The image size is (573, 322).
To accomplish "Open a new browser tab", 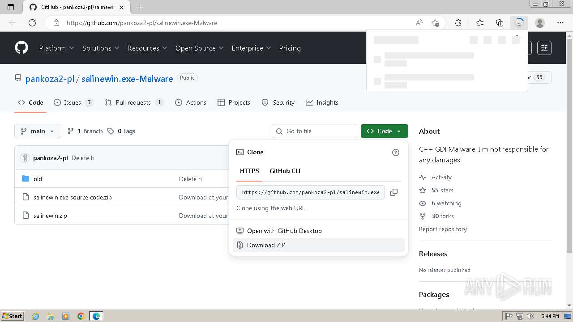I will (x=140, y=7).
